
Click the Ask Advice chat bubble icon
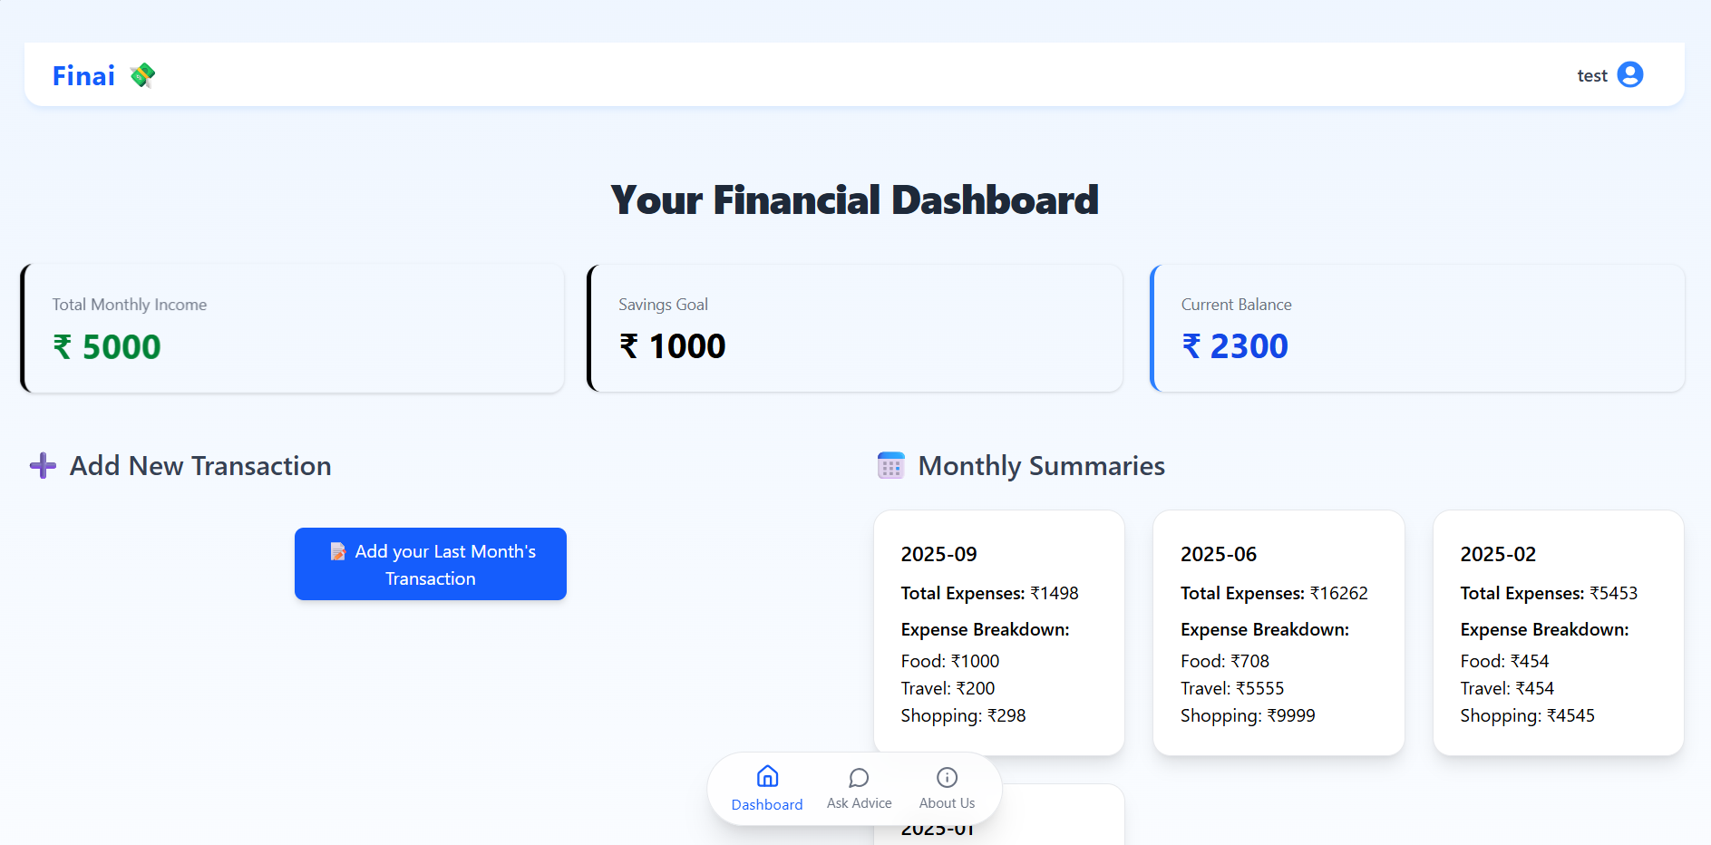click(859, 777)
